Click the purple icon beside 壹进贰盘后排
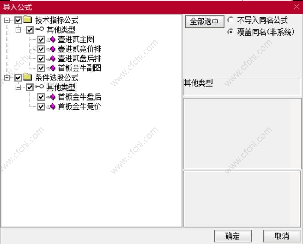The image size is (303, 244). [51, 59]
